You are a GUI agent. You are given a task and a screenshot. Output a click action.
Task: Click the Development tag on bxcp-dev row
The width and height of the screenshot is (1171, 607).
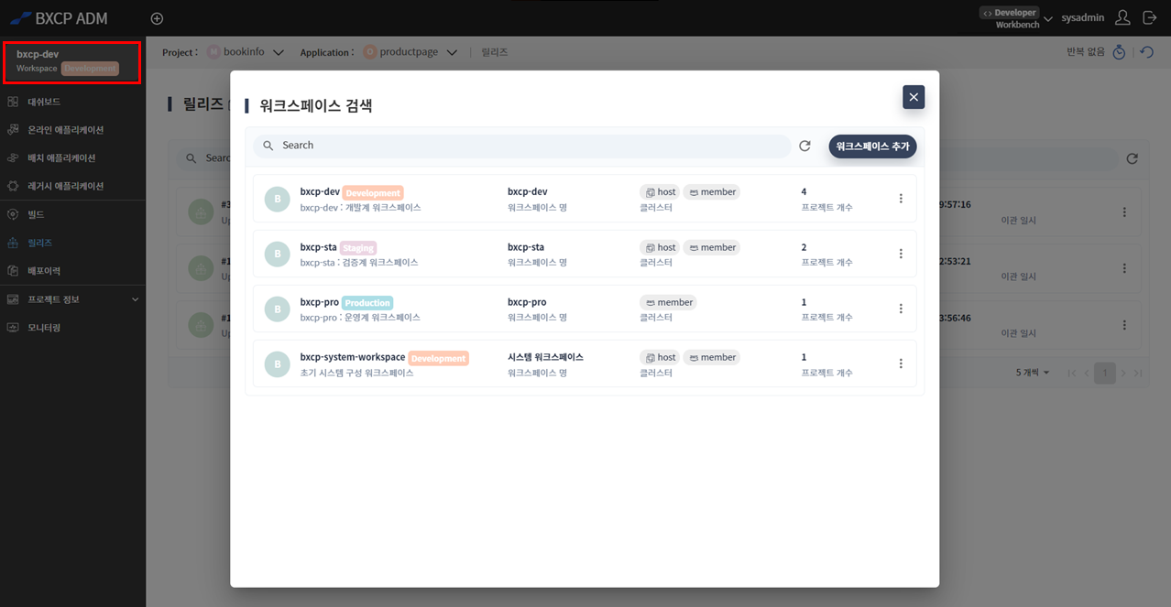373,193
